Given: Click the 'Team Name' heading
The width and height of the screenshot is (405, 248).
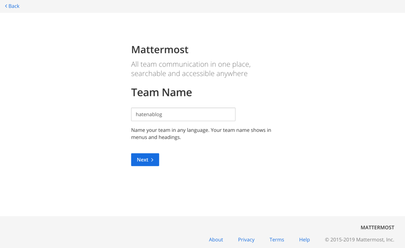Looking at the screenshot, I should [x=161, y=92].
